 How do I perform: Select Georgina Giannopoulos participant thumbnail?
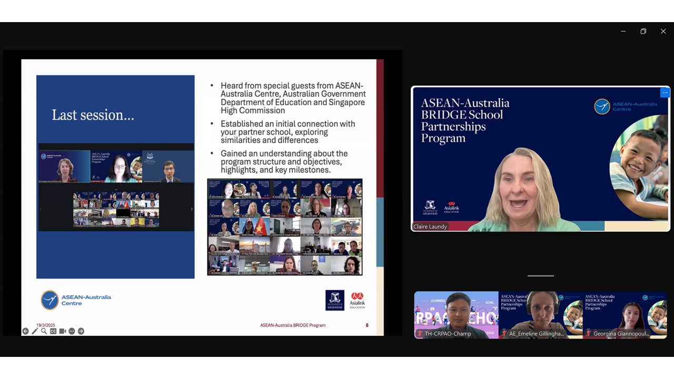pyautogui.click(x=625, y=315)
